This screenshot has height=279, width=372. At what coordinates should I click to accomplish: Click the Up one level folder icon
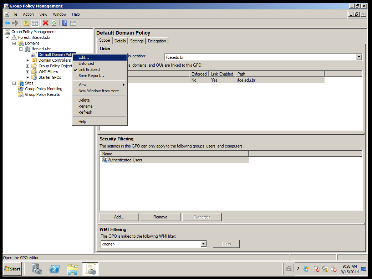point(26,23)
